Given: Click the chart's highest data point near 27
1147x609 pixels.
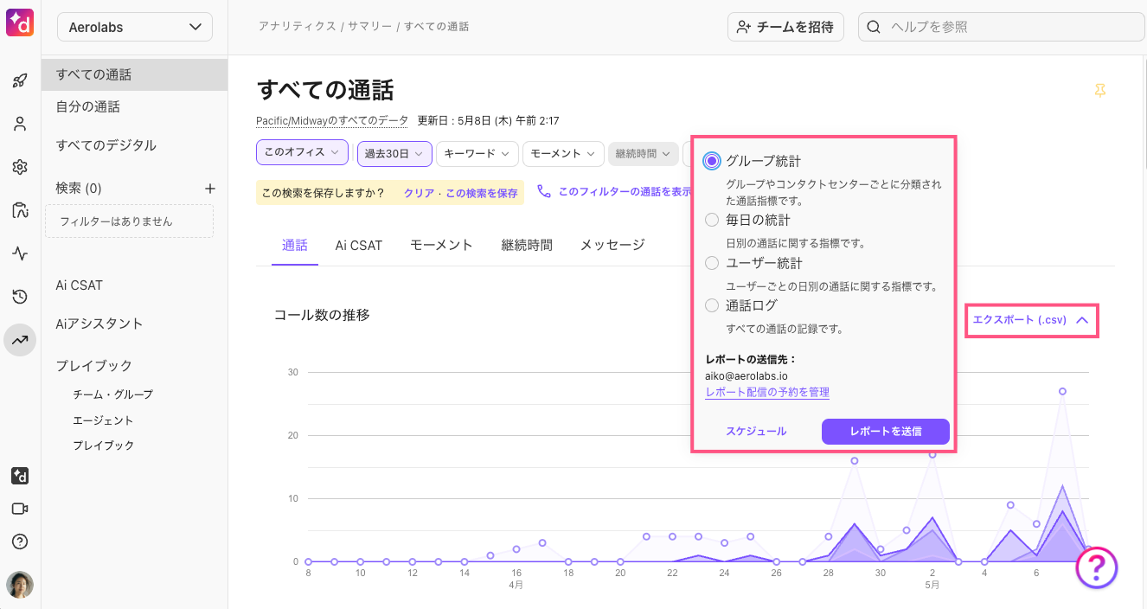Looking at the screenshot, I should tap(1062, 391).
